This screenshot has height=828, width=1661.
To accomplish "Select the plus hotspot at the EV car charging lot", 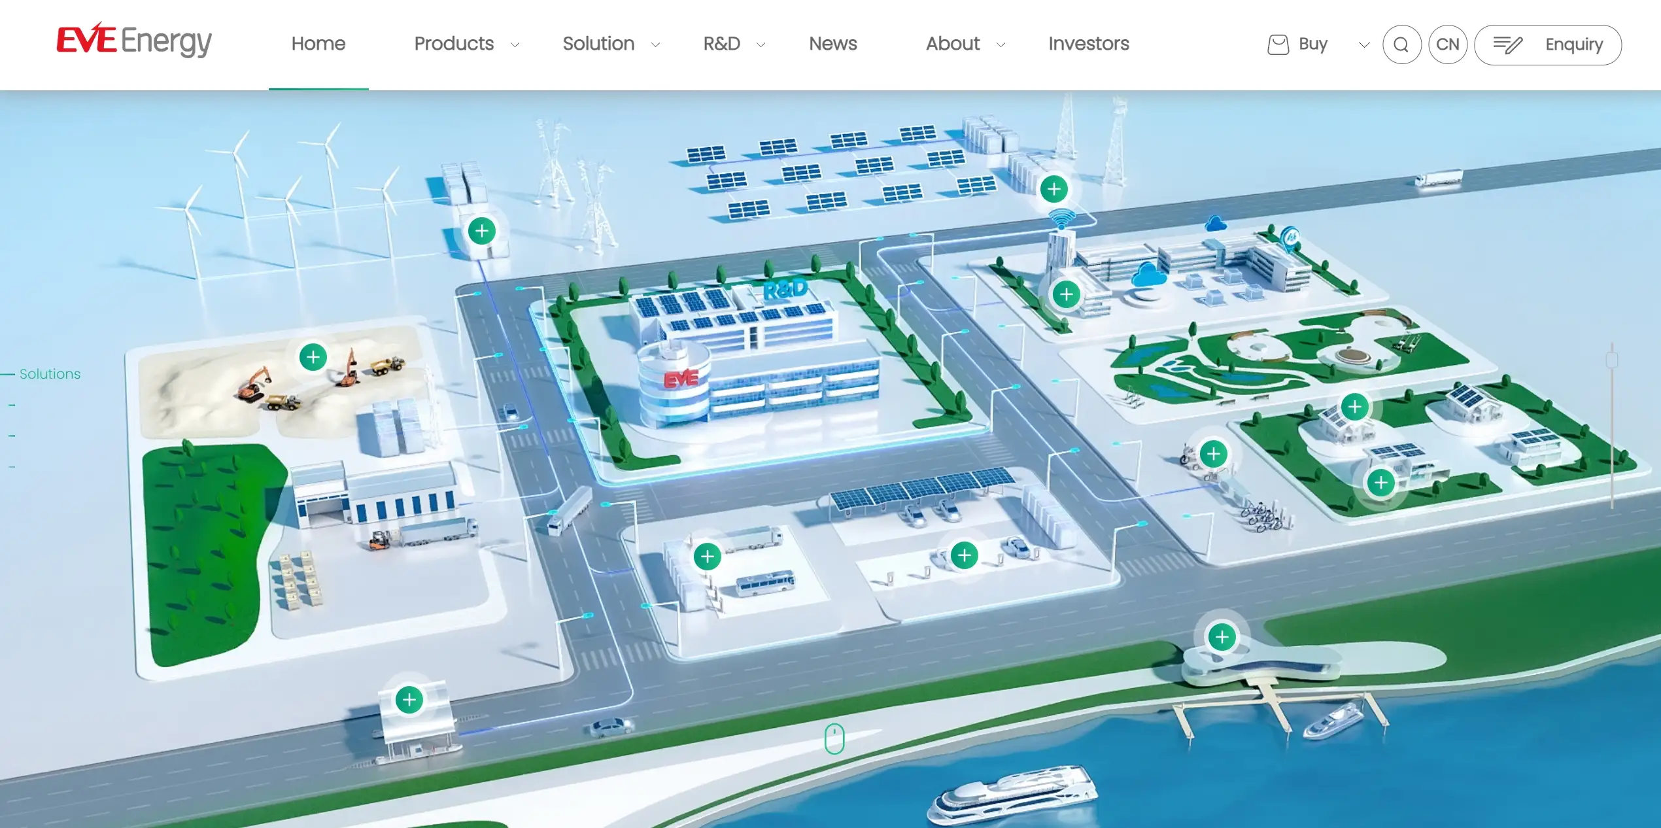I will coord(964,556).
